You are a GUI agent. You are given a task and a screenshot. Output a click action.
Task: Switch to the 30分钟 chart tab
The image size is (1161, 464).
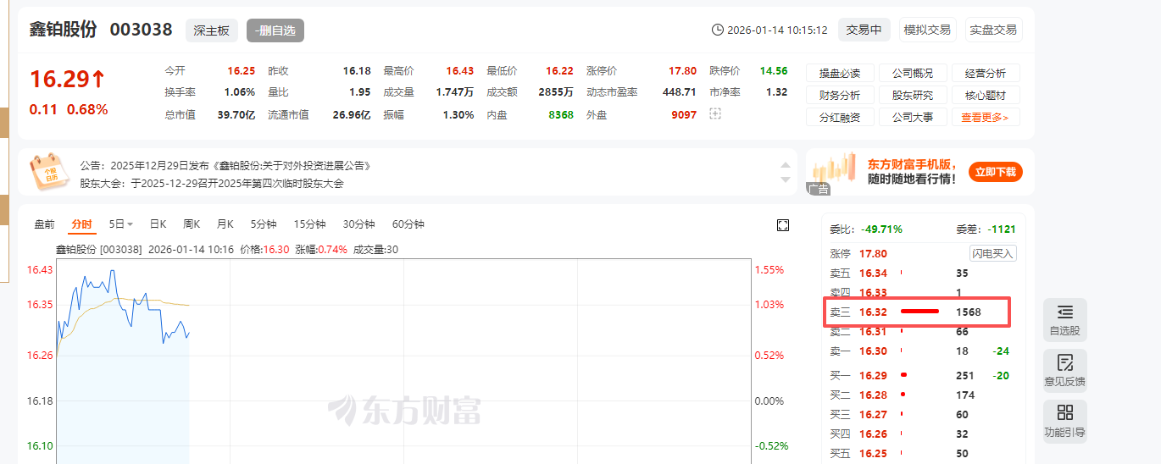(358, 224)
